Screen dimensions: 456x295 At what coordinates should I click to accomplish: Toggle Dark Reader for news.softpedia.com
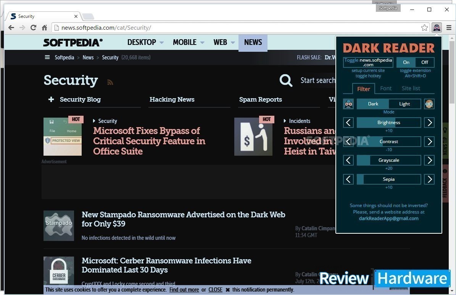click(x=368, y=62)
